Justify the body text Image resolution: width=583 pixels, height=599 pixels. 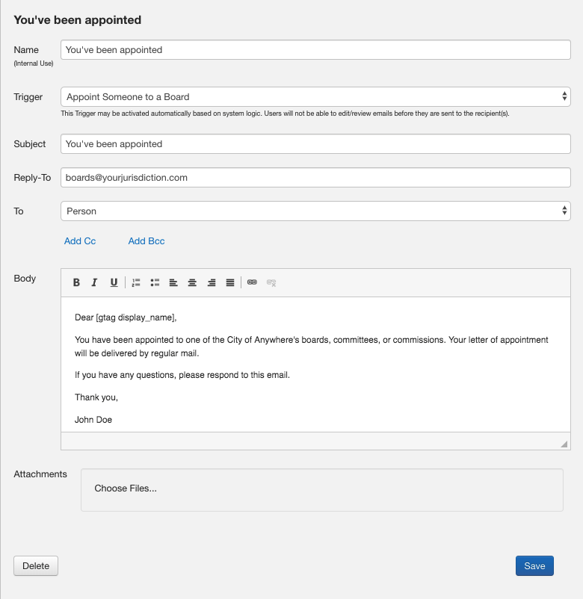pyautogui.click(x=230, y=282)
